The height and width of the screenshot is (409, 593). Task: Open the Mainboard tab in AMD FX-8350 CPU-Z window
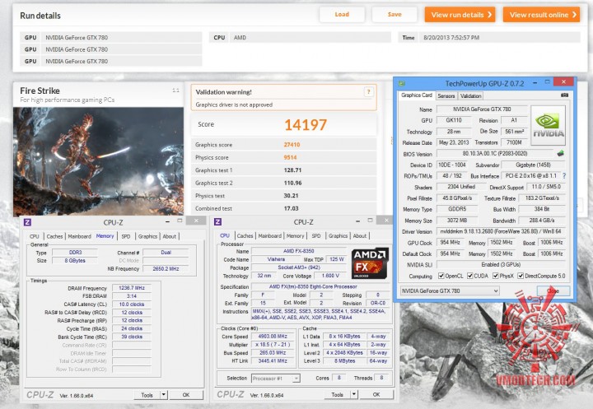269,236
